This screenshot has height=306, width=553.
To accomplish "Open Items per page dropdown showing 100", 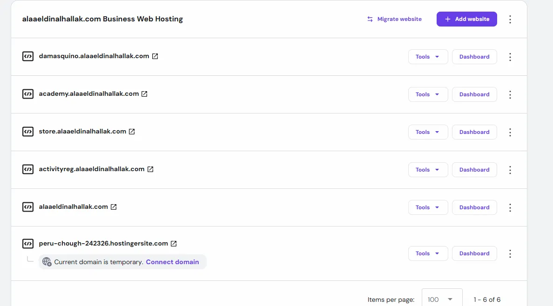I will (x=442, y=299).
